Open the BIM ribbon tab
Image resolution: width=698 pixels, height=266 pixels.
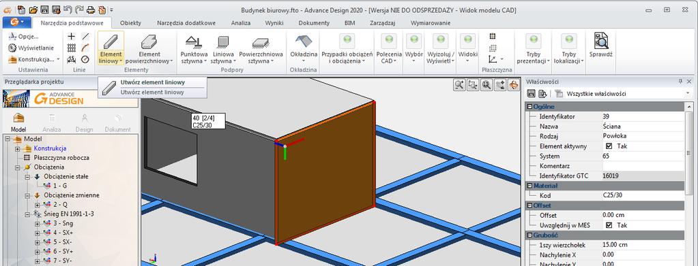(350, 23)
